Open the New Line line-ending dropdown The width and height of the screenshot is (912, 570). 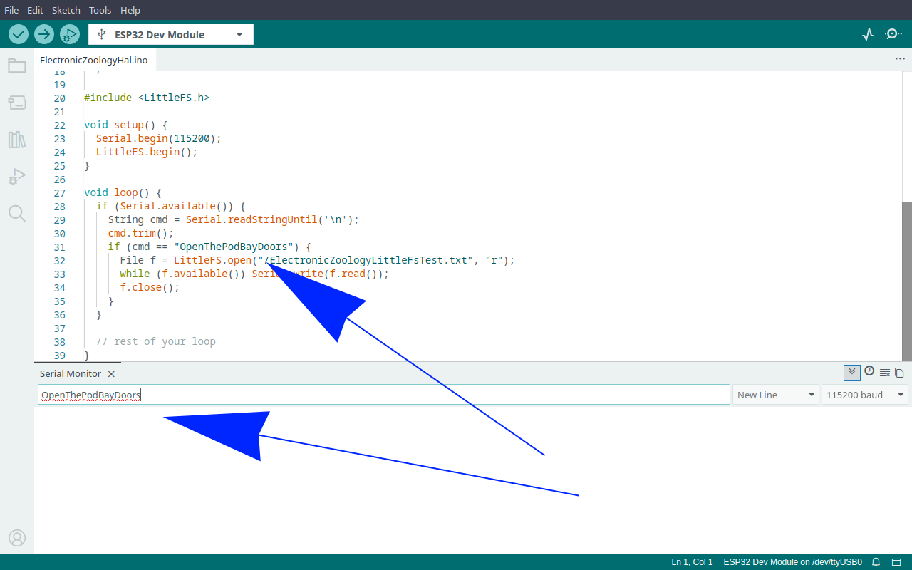[x=776, y=395]
